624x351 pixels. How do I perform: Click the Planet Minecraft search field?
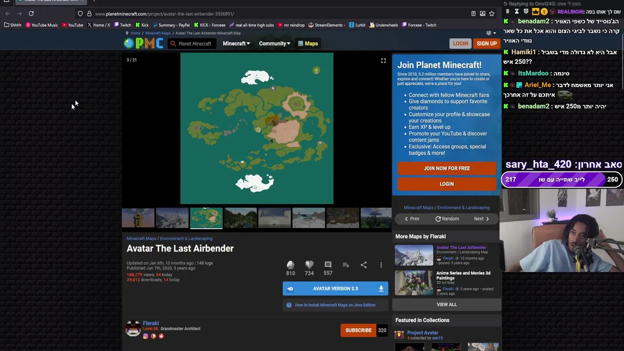(x=192, y=44)
